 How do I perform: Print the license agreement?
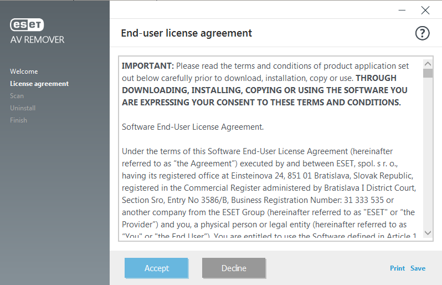pyautogui.click(x=397, y=268)
